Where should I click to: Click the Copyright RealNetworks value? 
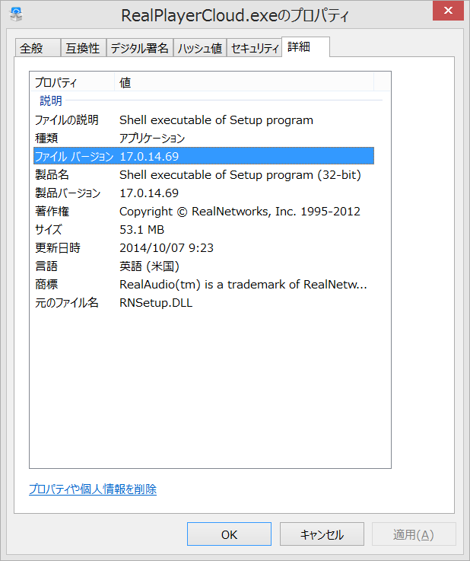pyautogui.click(x=240, y=212)
